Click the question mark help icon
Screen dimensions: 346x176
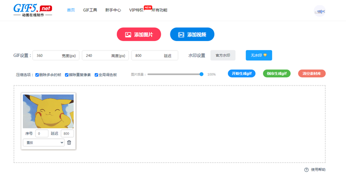pyautogui.click(x=306, y=170)
